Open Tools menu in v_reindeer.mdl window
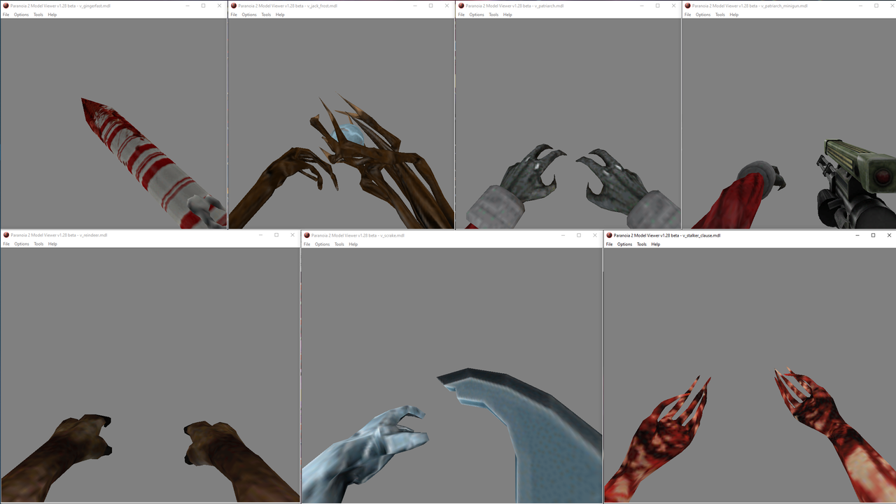Screen dimensions: 896x504 (38, 244)
